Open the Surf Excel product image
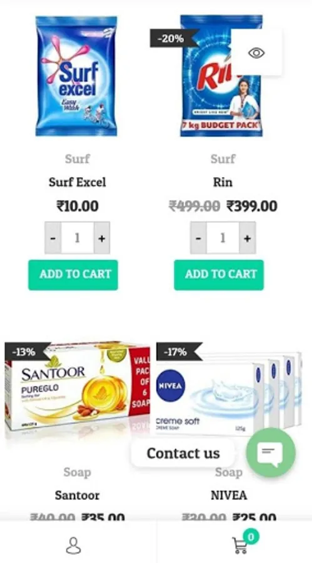This screenshot has width=312, height=563. (x=76, y=76)
